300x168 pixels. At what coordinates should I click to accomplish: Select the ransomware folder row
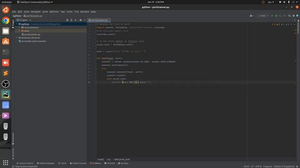tap(51, 28)
